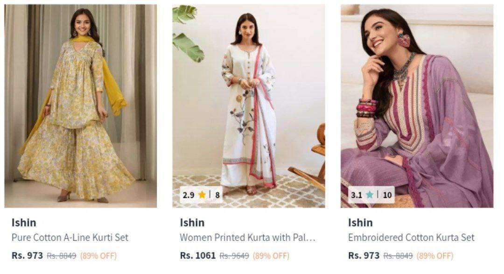
Task: Click the review count 8 on white kurta
Action: [x=217, y=195]
